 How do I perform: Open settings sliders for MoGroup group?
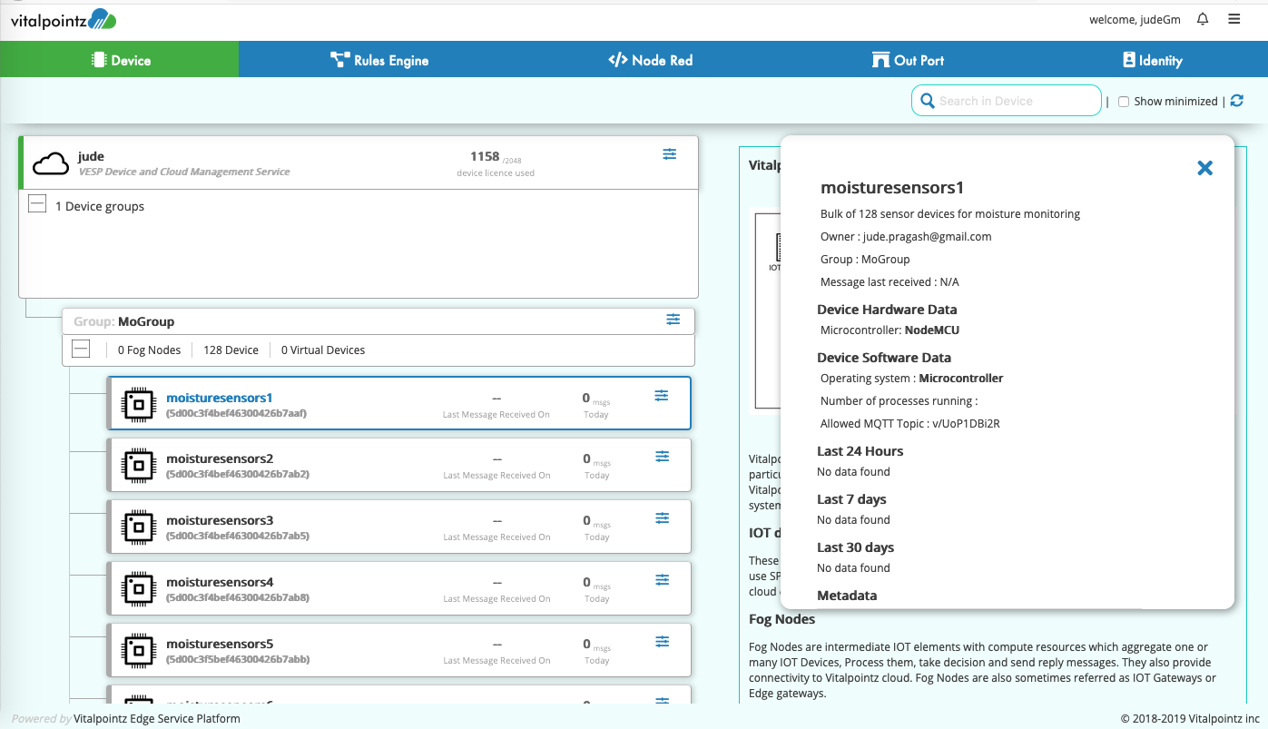[673, 320]
